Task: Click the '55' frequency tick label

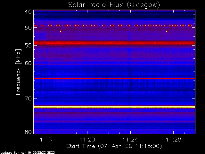Action: [x=28, y=46]
